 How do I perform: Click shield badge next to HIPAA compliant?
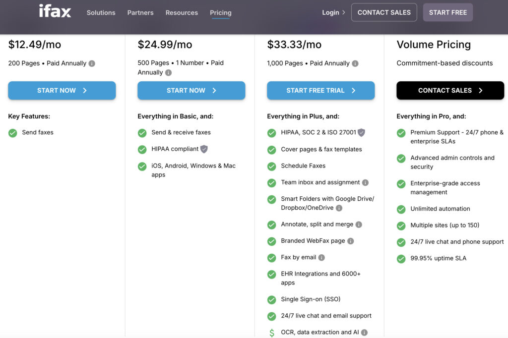coord(204,149)
